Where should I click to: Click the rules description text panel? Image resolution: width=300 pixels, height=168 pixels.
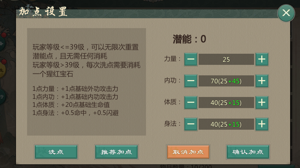coord(86,82)
